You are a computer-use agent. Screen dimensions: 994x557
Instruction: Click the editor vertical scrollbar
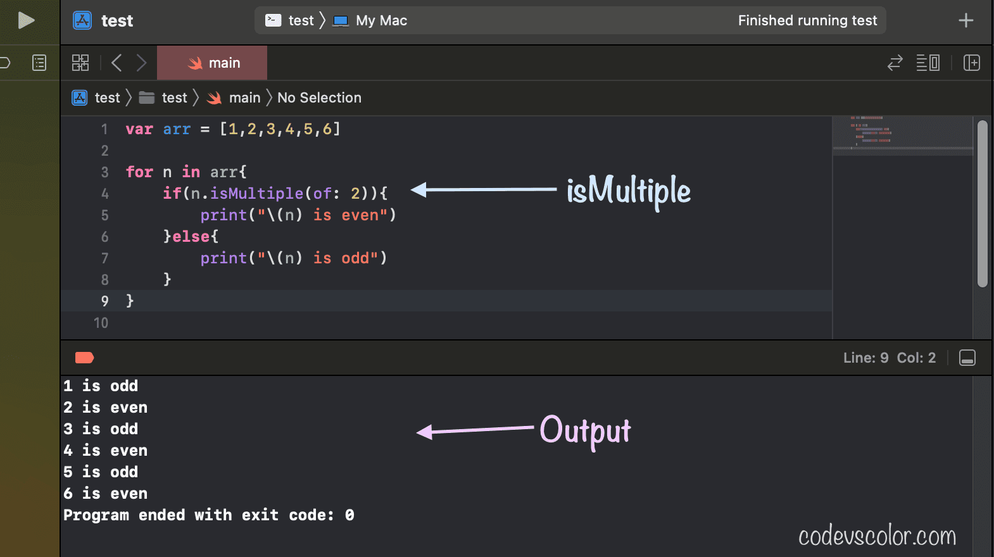pyautogui.click(x=982, y=204)
